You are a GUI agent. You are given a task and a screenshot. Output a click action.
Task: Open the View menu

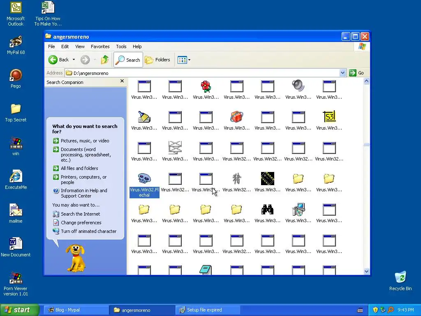coord(80,46)
